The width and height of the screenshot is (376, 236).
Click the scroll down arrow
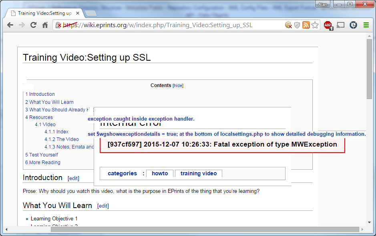pos(369,222)
